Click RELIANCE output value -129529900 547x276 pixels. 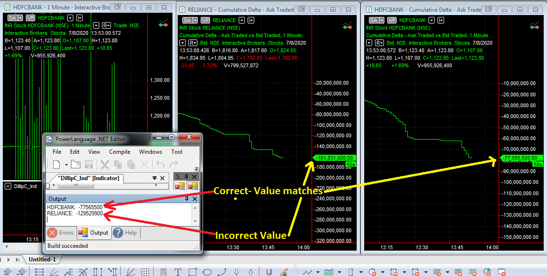click(89, 213)
